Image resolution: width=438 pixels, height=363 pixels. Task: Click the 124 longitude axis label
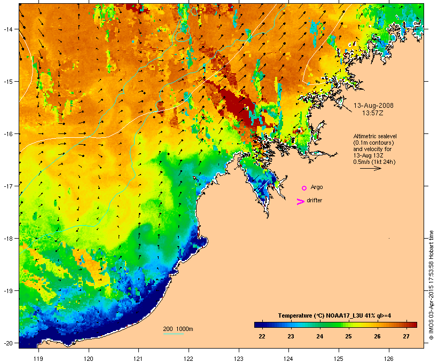pos(288,359)
